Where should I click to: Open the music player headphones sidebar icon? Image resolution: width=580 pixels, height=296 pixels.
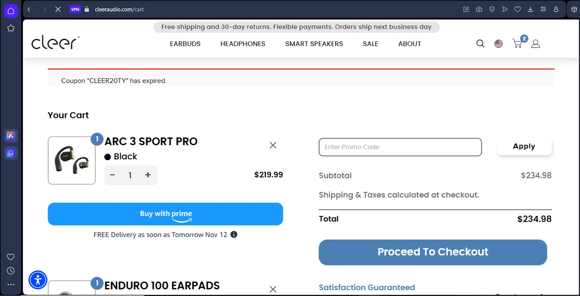tap(11, 153)
